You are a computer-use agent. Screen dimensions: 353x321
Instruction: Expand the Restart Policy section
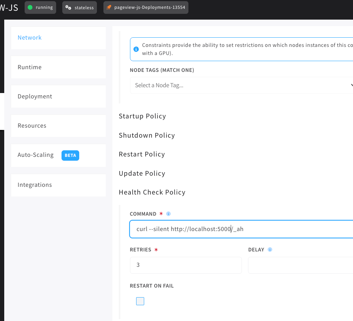point(142,154)
